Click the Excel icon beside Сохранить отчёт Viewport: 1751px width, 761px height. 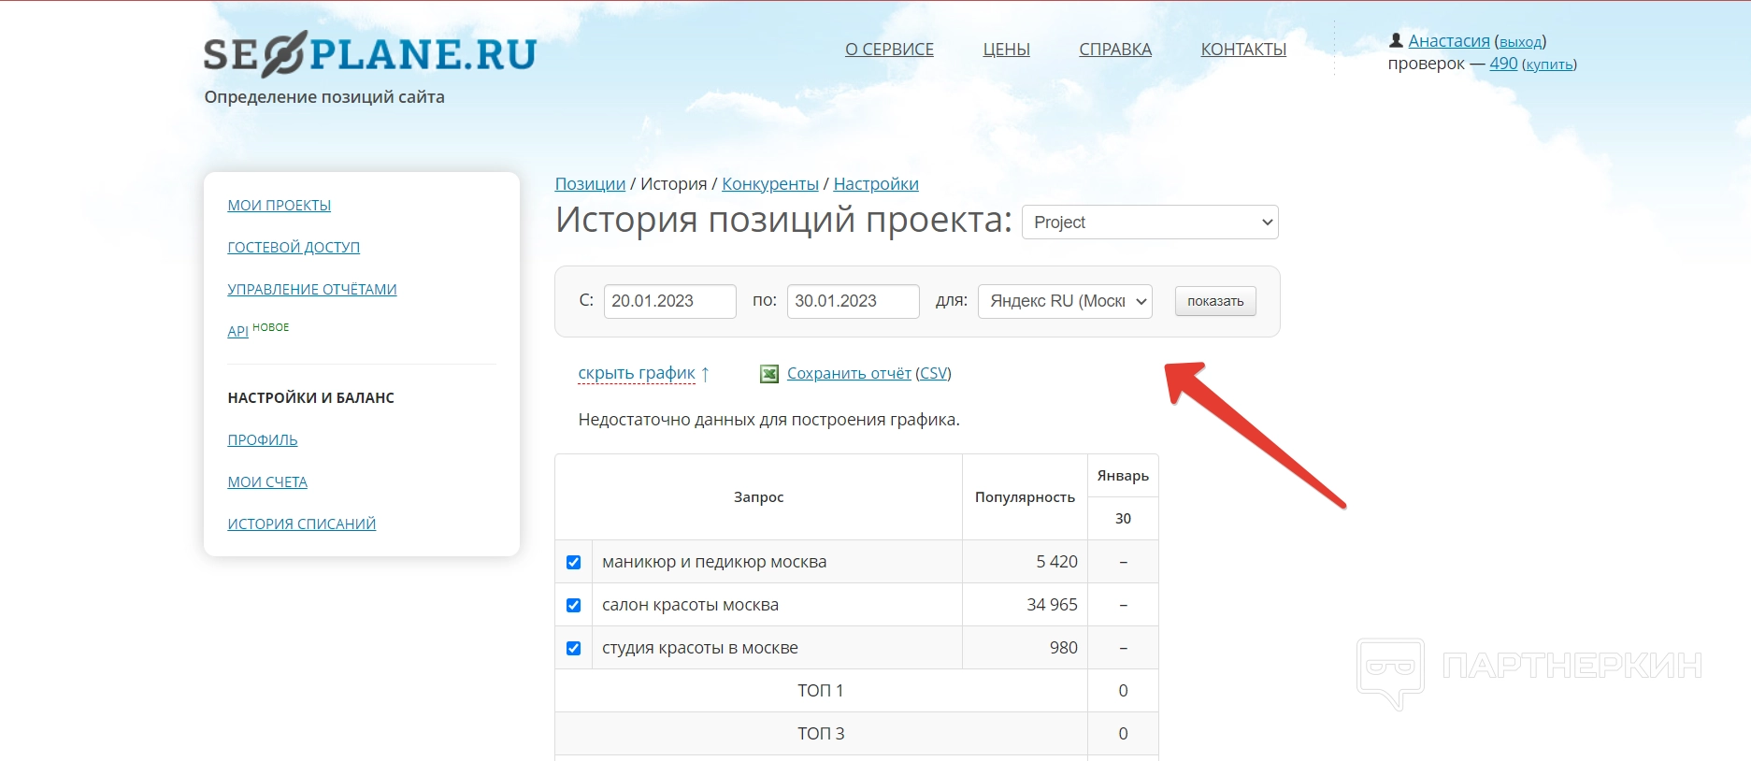[769, 374]
